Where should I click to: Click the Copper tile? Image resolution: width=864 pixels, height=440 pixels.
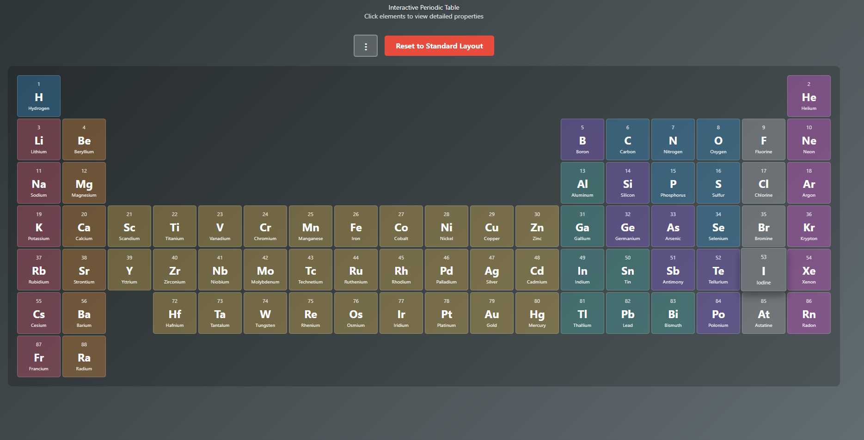492,226
